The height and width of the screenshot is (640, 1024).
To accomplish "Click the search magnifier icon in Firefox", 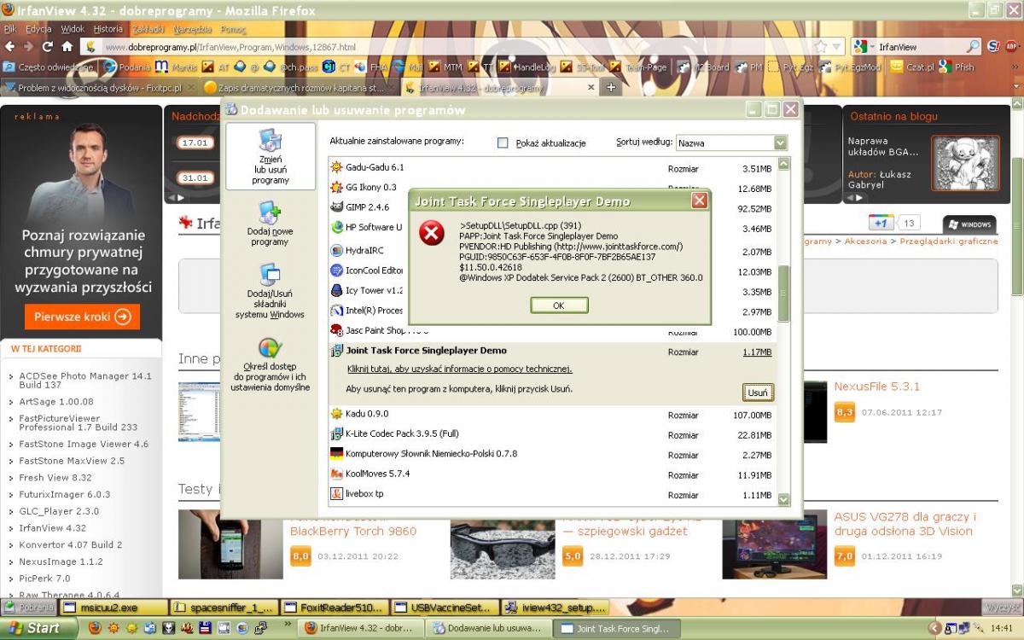I will click(x=974, y=47).
